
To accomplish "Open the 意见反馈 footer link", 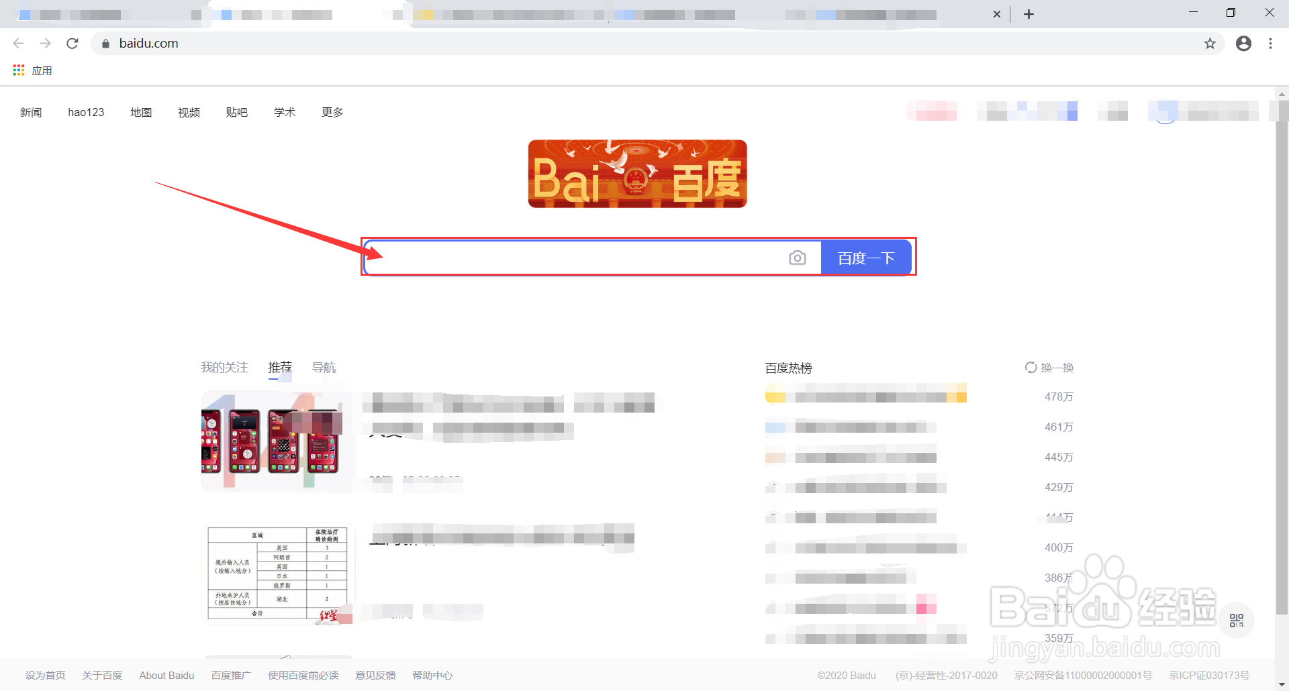I will pyautogui.click(x=375, y=675).
